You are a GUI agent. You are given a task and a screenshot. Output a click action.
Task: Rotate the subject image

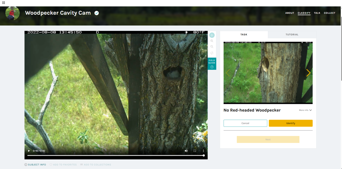click(212, 53)
